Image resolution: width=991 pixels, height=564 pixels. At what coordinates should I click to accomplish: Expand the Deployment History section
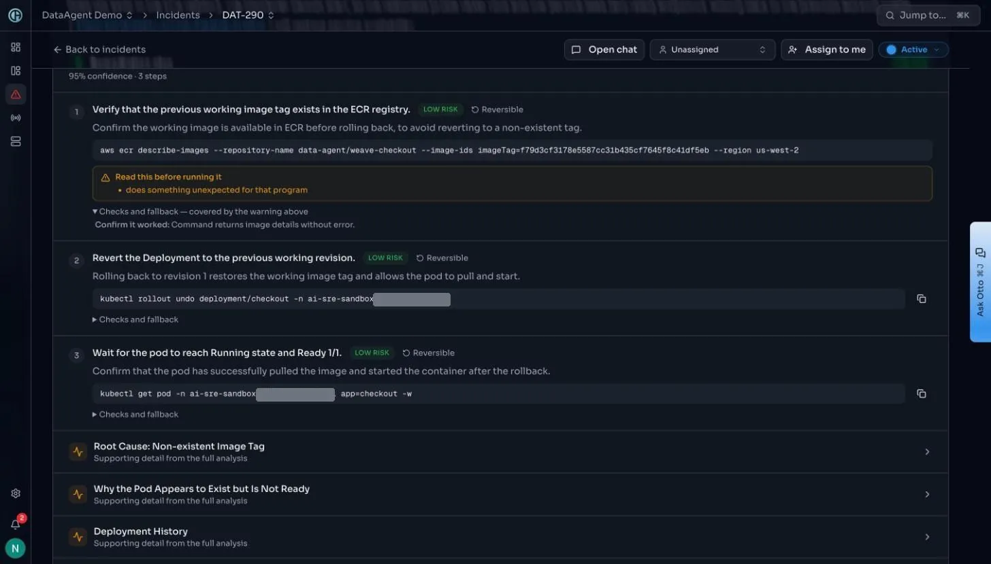500,537
